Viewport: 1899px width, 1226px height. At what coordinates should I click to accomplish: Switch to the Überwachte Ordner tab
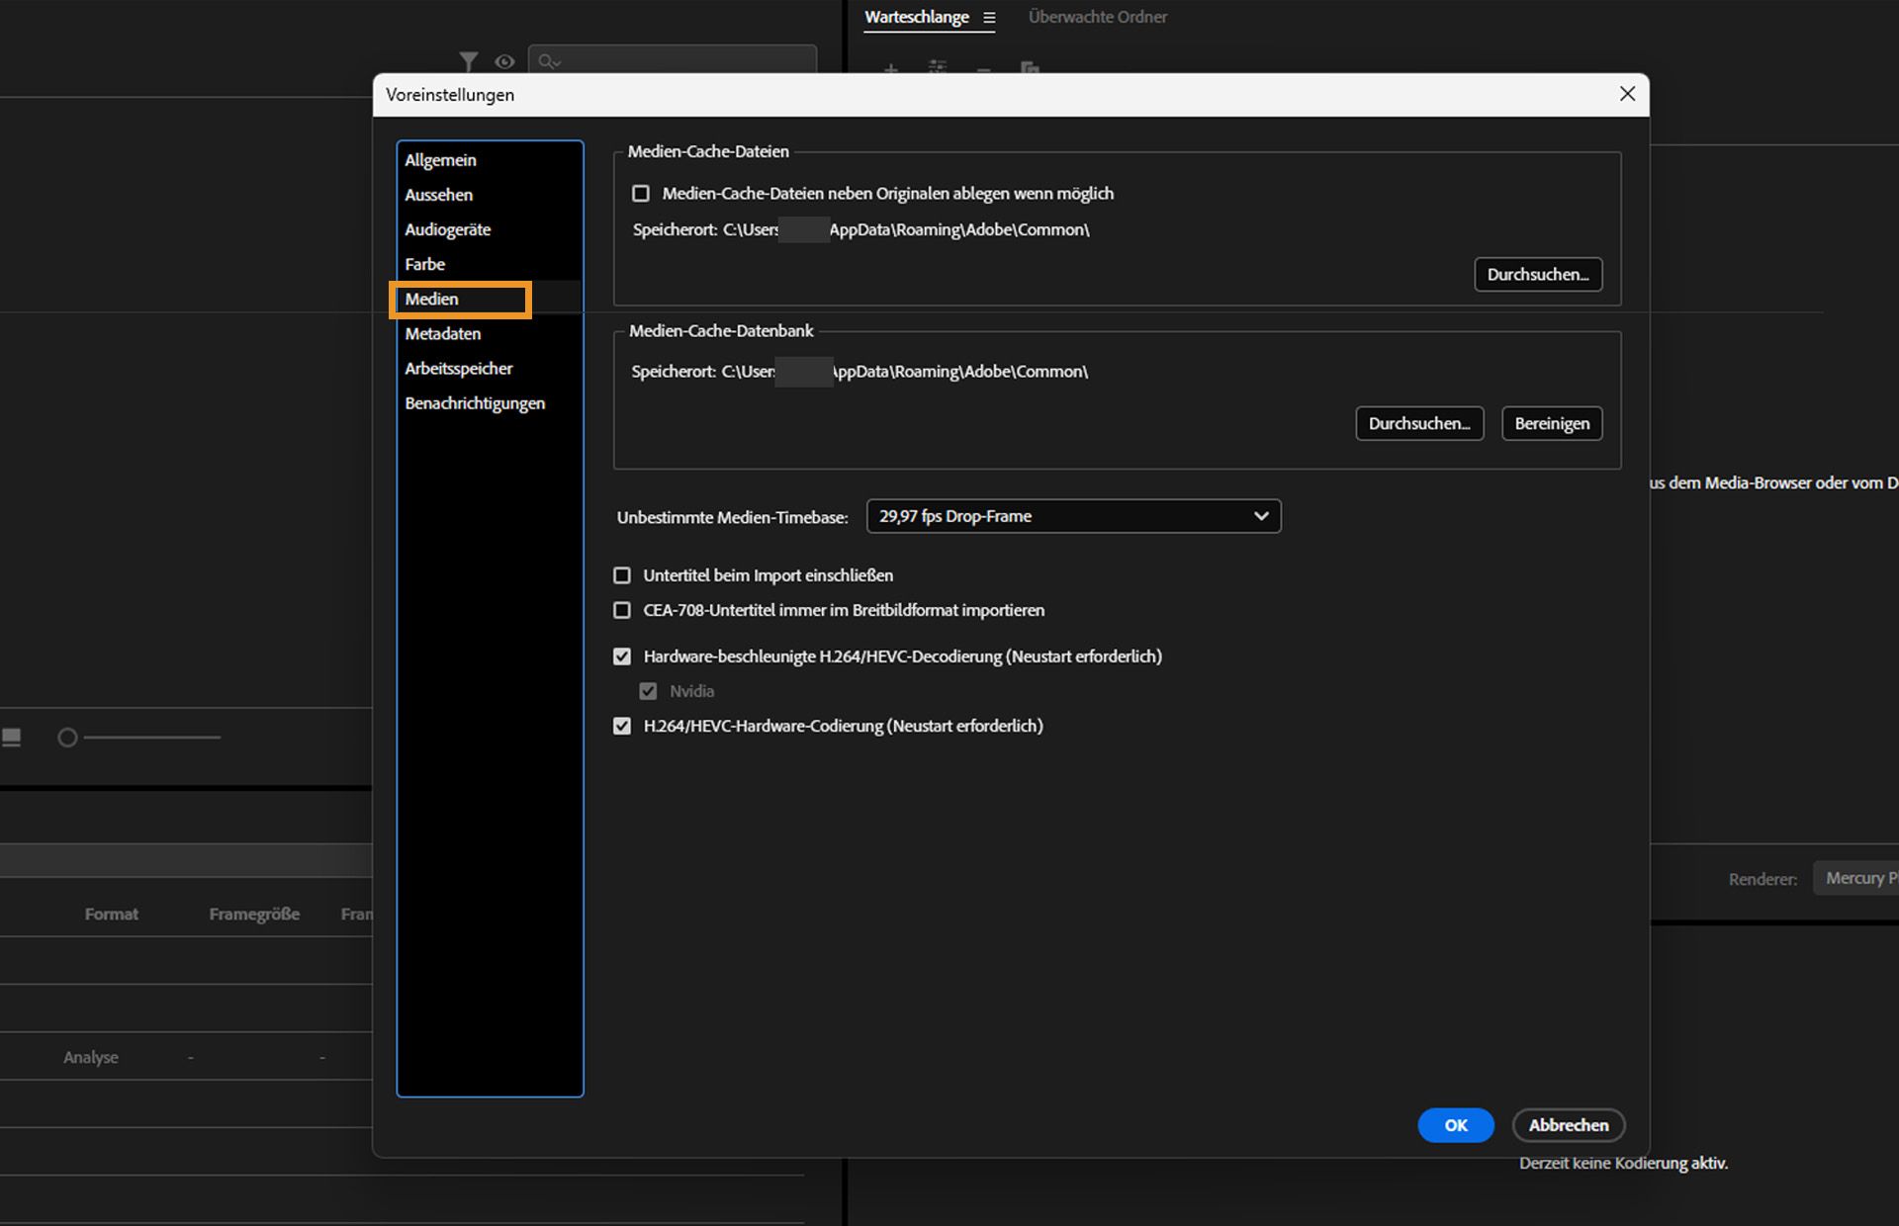1097,17
